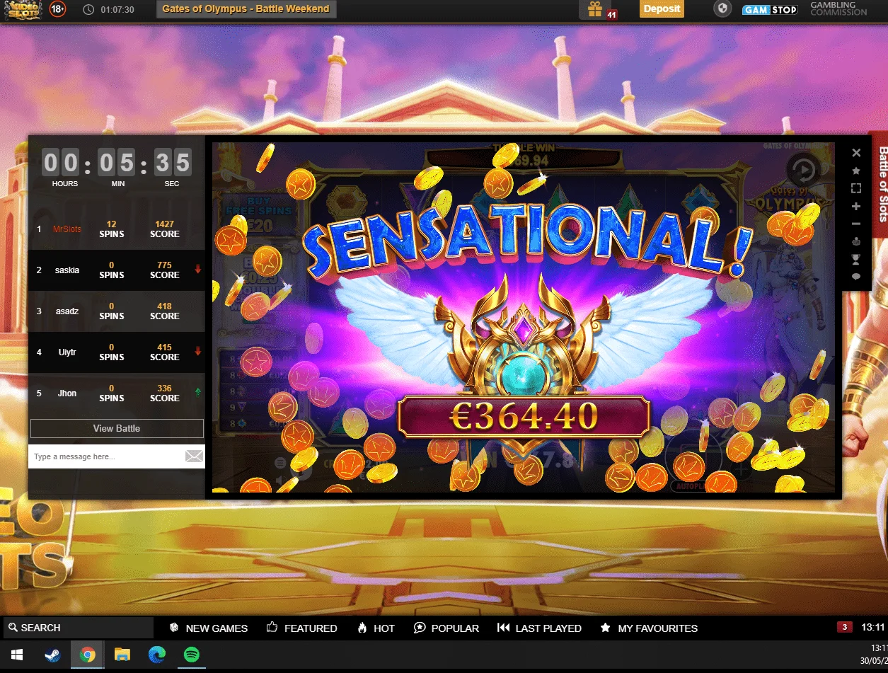Open the GAMSTOP link

(770, 10)
